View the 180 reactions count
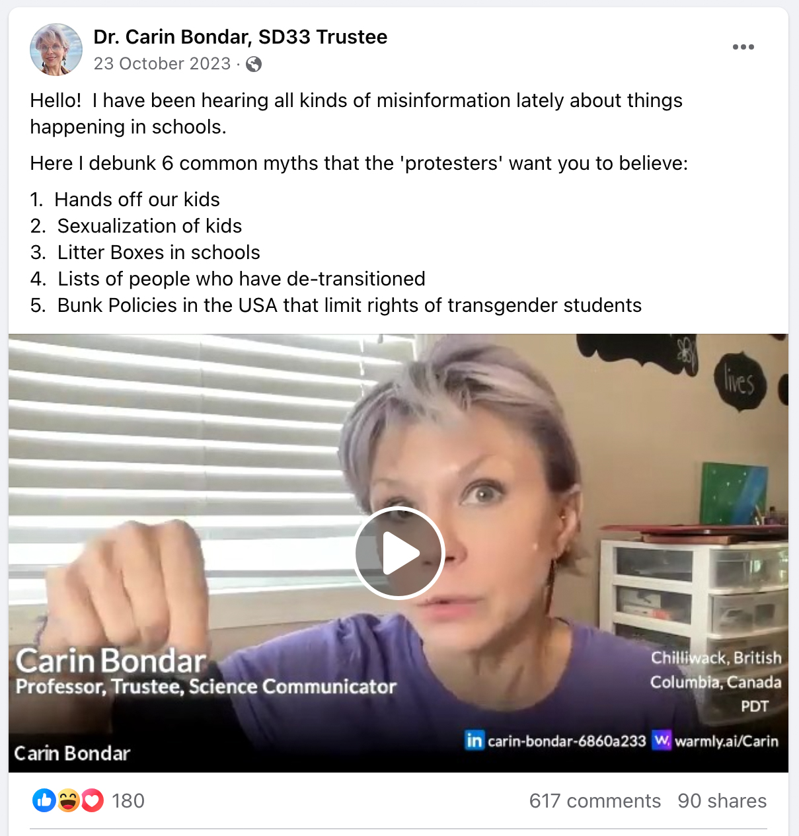Screen dimensions: 799x836 (128, 801)
